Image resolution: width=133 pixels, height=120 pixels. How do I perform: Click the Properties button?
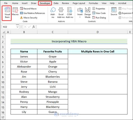click(x=99, y=9)
